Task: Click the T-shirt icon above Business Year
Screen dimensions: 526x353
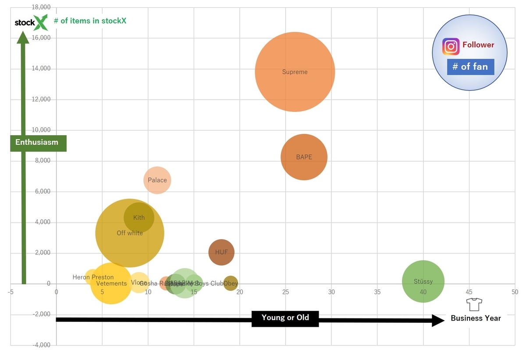Action: tap(474, 304)
